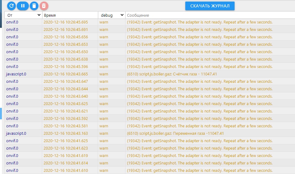295x174 pixels.
Task: Select the warn level at 10:26:45.650
Action: click(x=104, y=52)
